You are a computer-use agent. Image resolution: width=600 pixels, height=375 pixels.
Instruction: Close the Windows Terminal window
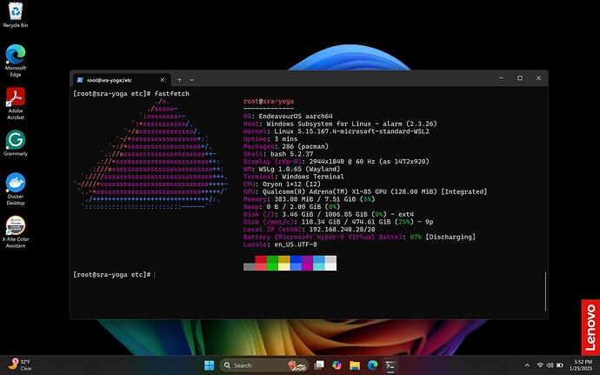pyautogui.click(x=538, y=78)
